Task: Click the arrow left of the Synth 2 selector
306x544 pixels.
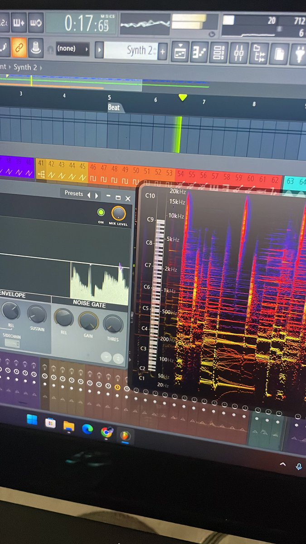Action: click(99, 49)
